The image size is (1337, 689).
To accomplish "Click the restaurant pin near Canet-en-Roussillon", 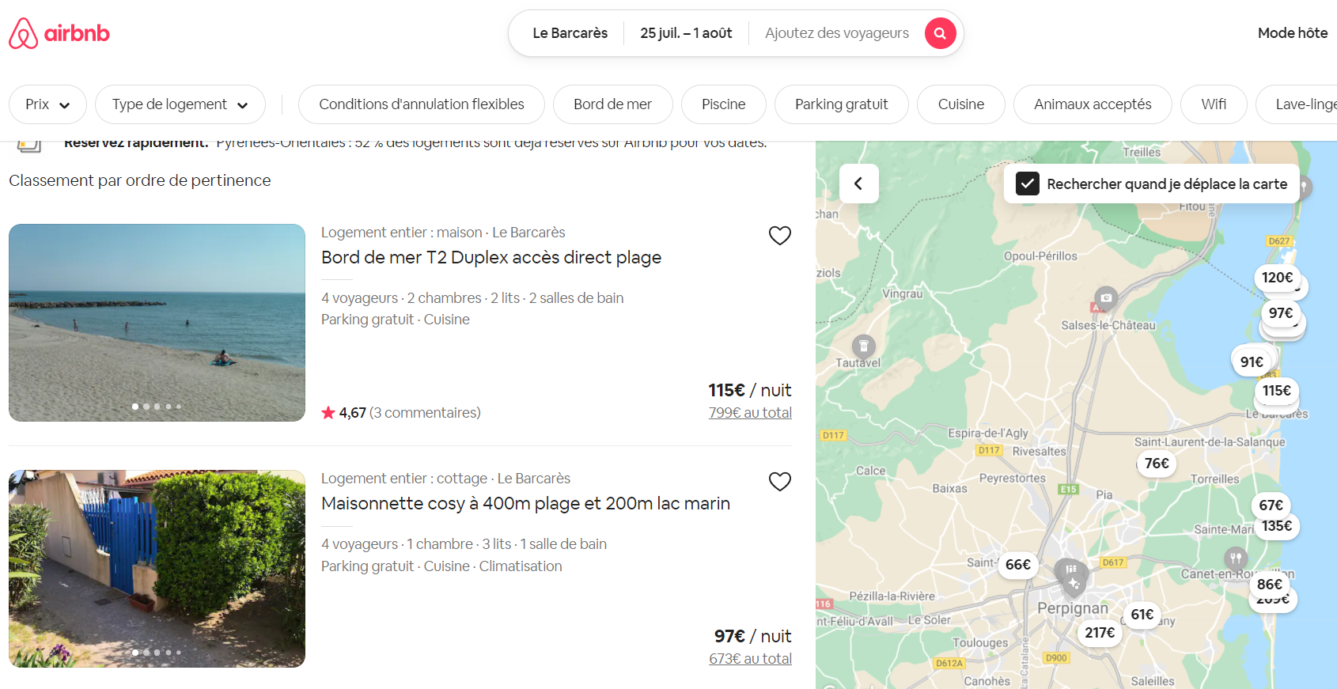I will [x=1235, y=558].
